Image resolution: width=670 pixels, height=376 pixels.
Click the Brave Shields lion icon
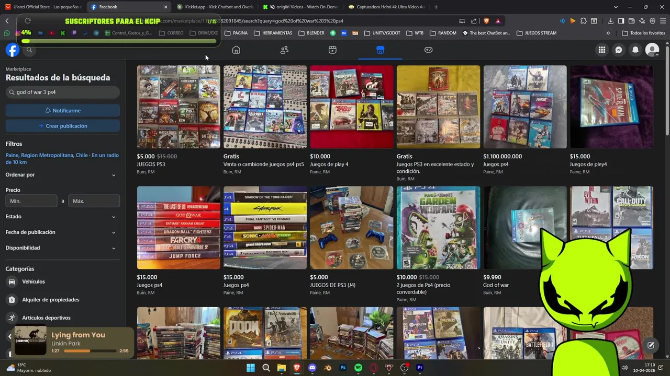pyautogui.click(x=486, y=21)
